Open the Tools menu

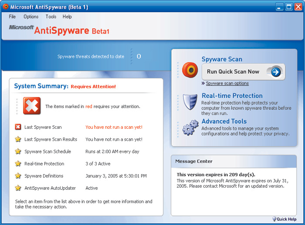click(x=51, y=17)
